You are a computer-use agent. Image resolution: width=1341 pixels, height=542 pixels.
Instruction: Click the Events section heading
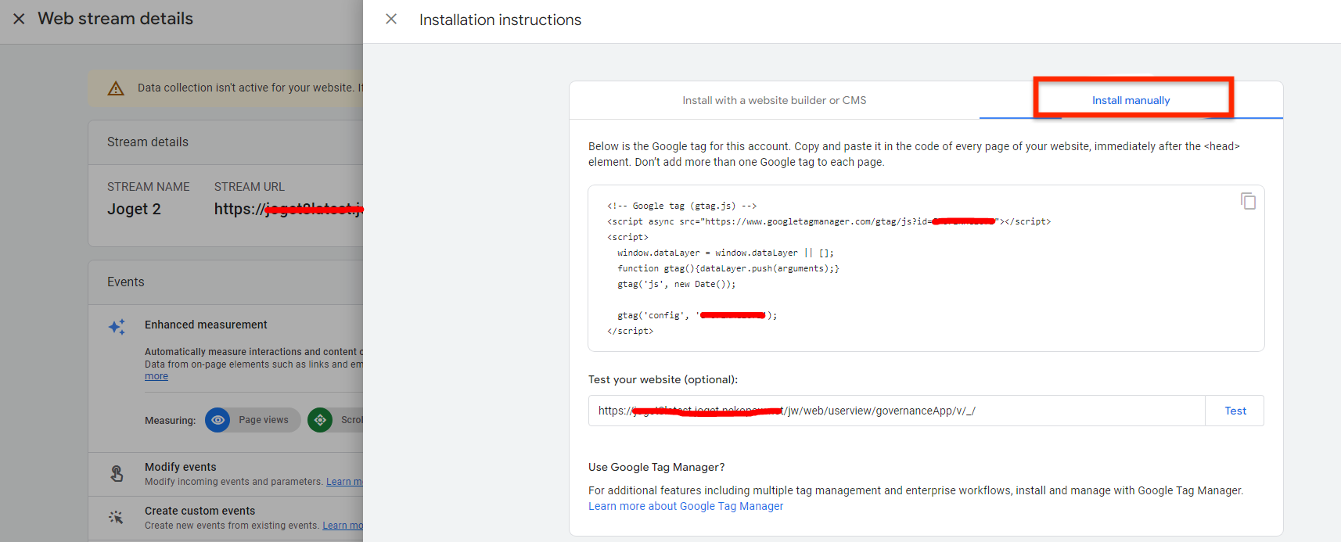click(126, 282)
